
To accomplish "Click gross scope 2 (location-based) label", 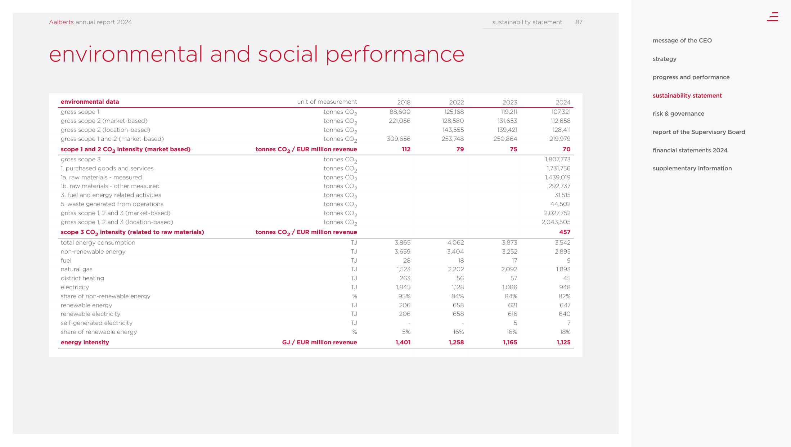I will (105, 130).
